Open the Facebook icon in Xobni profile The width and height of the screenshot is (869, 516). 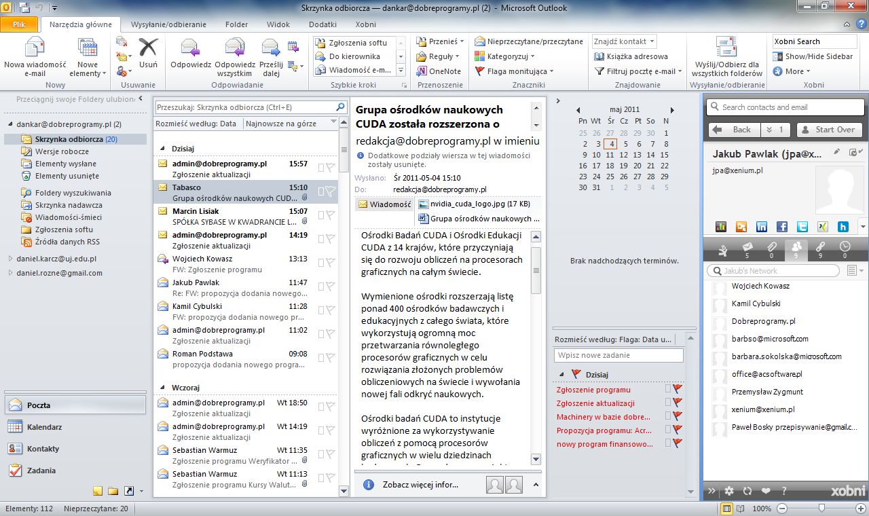(782, 227)
